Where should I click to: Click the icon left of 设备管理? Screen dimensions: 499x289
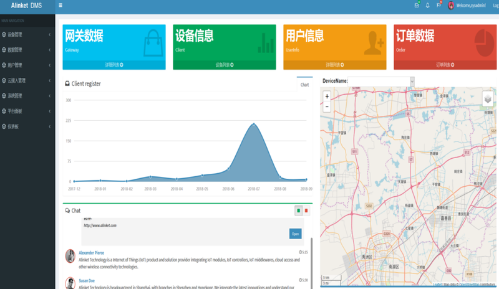[x=4, y=34]
